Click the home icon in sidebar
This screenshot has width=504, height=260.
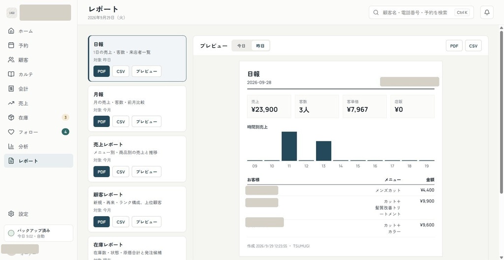[11, 31]
